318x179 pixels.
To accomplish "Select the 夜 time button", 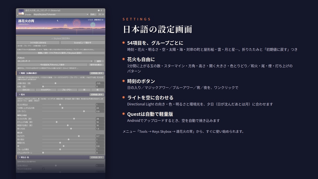I will click(x=98, y=90).
